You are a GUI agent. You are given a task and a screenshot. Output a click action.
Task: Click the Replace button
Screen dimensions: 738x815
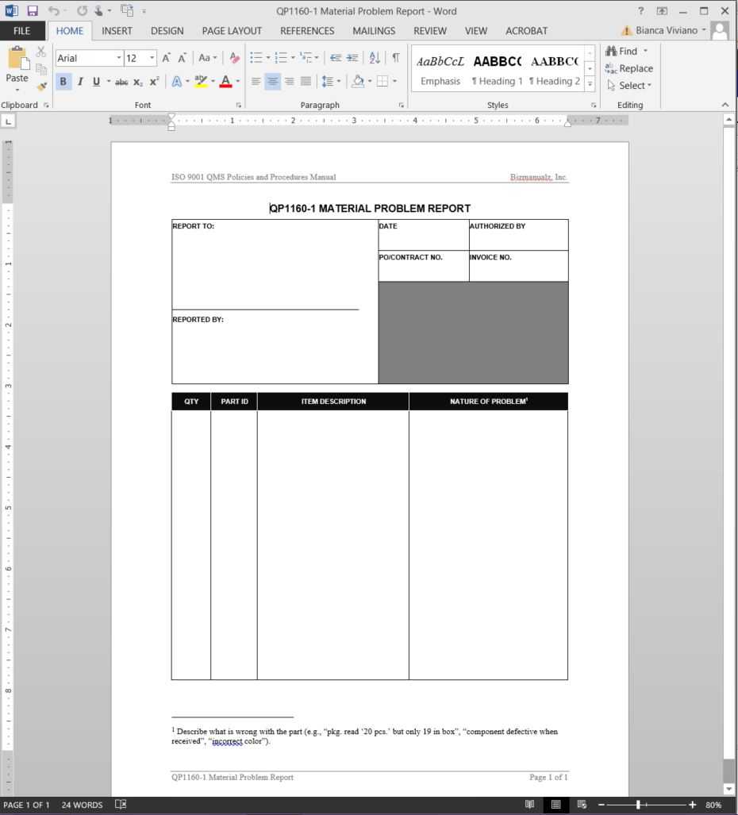point(628,68)
